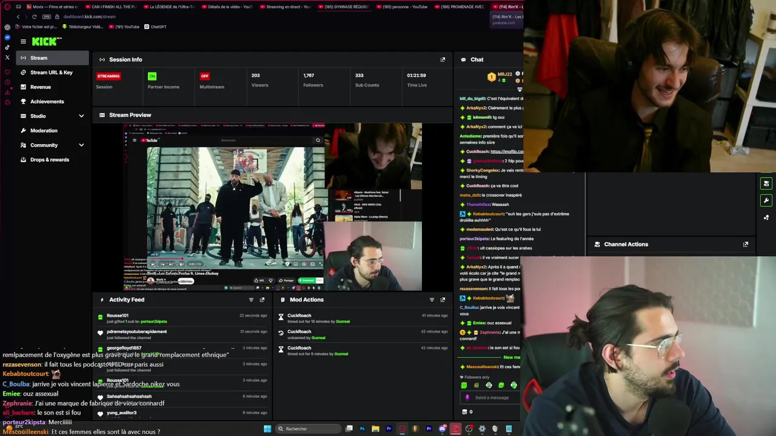Click pdremetsyoutuberapidement follow entry

(182, 334)
